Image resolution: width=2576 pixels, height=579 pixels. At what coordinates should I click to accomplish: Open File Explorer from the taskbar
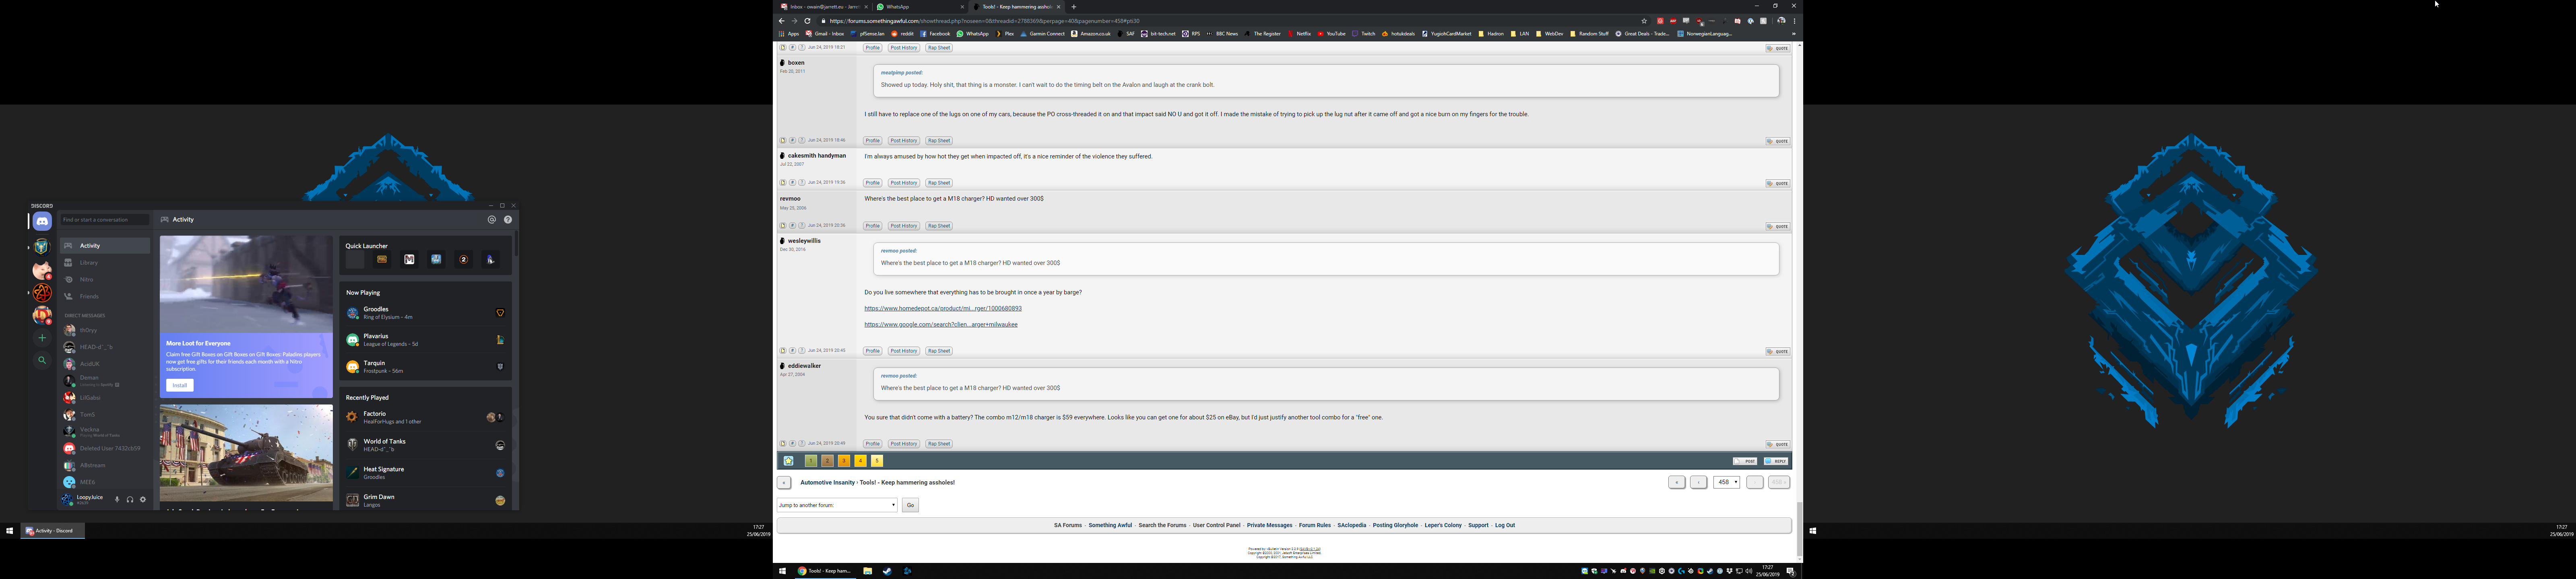[868, 571]
